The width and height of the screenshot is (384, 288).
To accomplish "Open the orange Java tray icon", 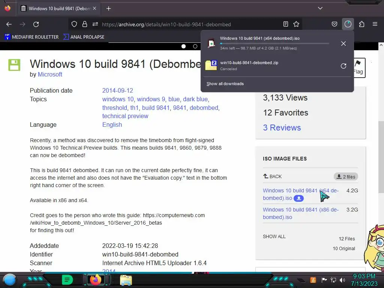I will (313, 280).
